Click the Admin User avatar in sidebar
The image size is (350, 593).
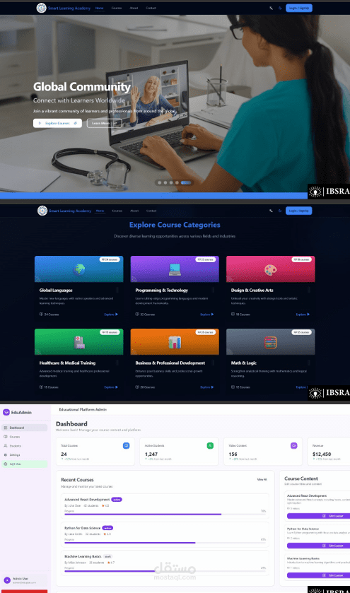click(7, 580)
